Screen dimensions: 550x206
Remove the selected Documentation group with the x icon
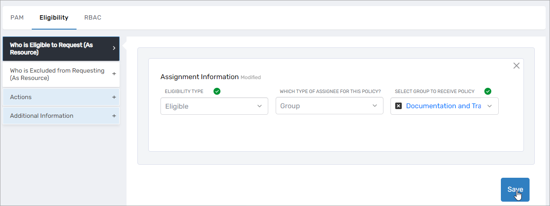398,106
